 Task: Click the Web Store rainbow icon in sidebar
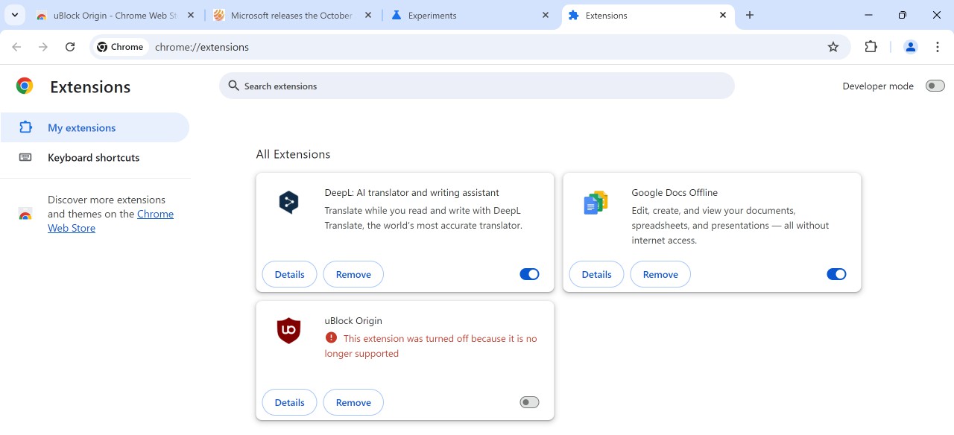[25, 215]
